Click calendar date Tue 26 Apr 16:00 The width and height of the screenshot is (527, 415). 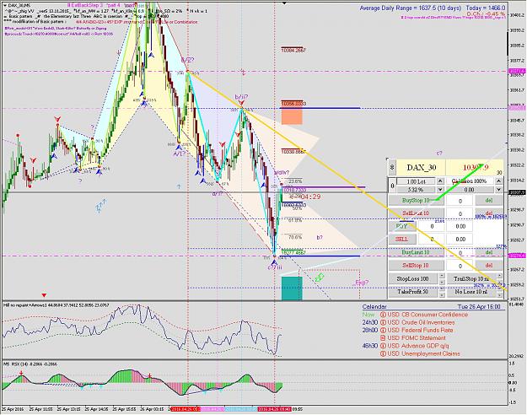coord(479,307)
